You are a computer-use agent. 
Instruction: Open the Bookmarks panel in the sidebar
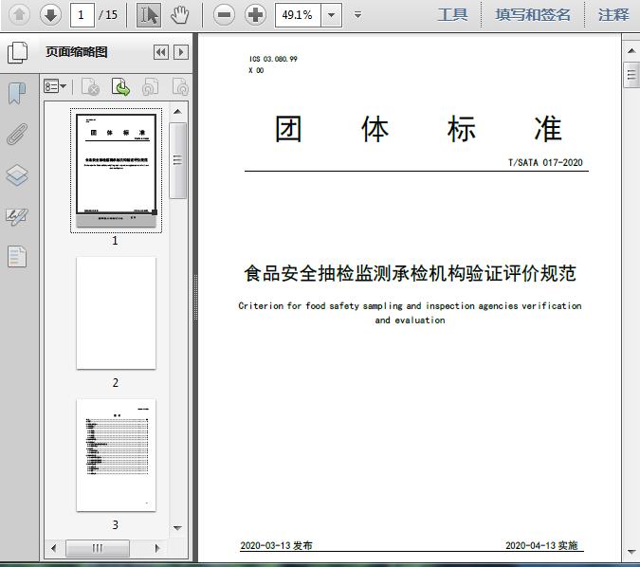pos(17,93)
